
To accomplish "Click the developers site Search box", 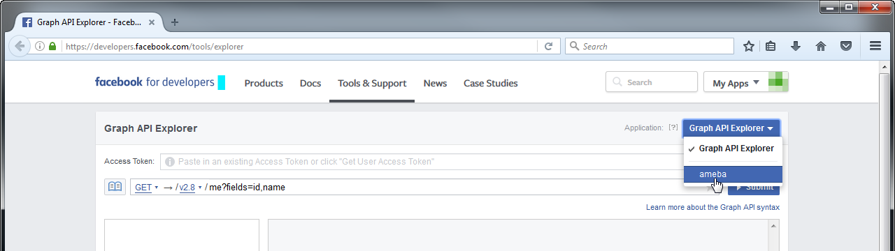I will (x=652, y=82).
